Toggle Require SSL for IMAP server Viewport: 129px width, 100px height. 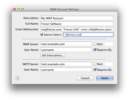point(95,50)
